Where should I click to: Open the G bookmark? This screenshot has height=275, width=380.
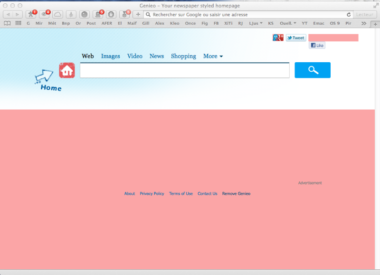[28, 23]
